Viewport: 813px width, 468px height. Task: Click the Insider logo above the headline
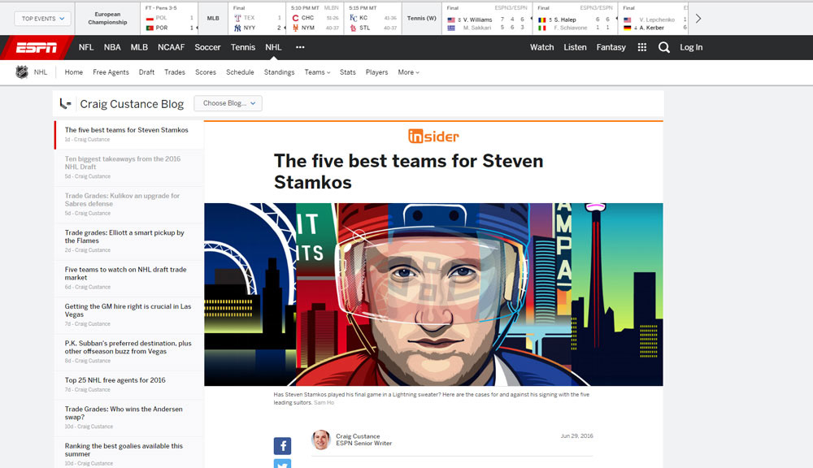pos(433,136)
